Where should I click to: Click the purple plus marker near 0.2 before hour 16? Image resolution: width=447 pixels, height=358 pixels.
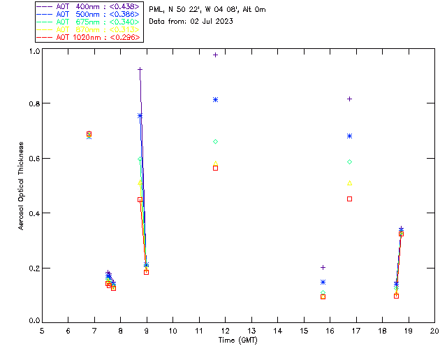point(323,268)
